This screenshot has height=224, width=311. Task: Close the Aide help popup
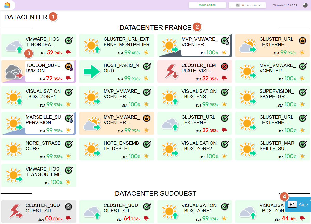[310, 199]
